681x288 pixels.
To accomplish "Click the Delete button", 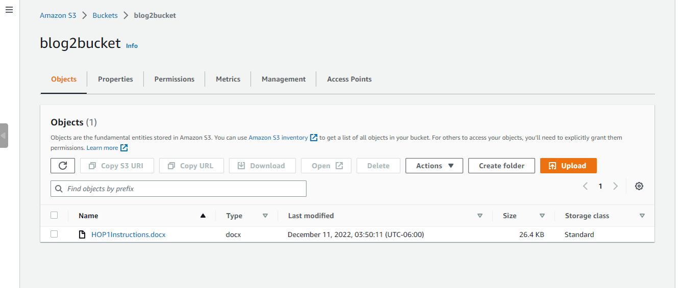I will [x=378, y=166].
